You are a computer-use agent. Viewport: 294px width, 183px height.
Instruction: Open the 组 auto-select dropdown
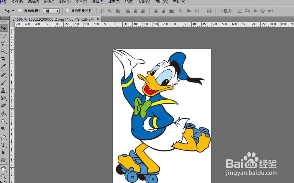click(x=51, y=11)
